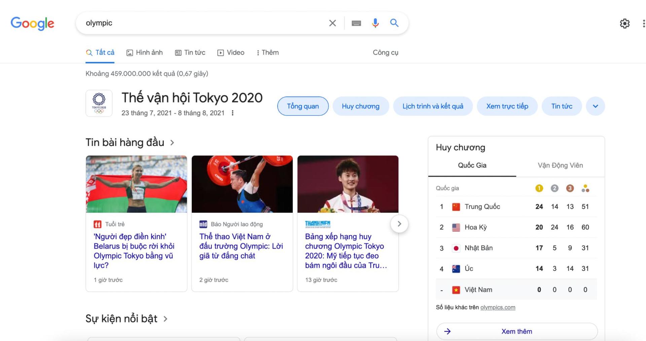Click Thế vận hội Tokyo 2020 title
The width and height of the screenshot is (646, 341).
pos(192,98)
